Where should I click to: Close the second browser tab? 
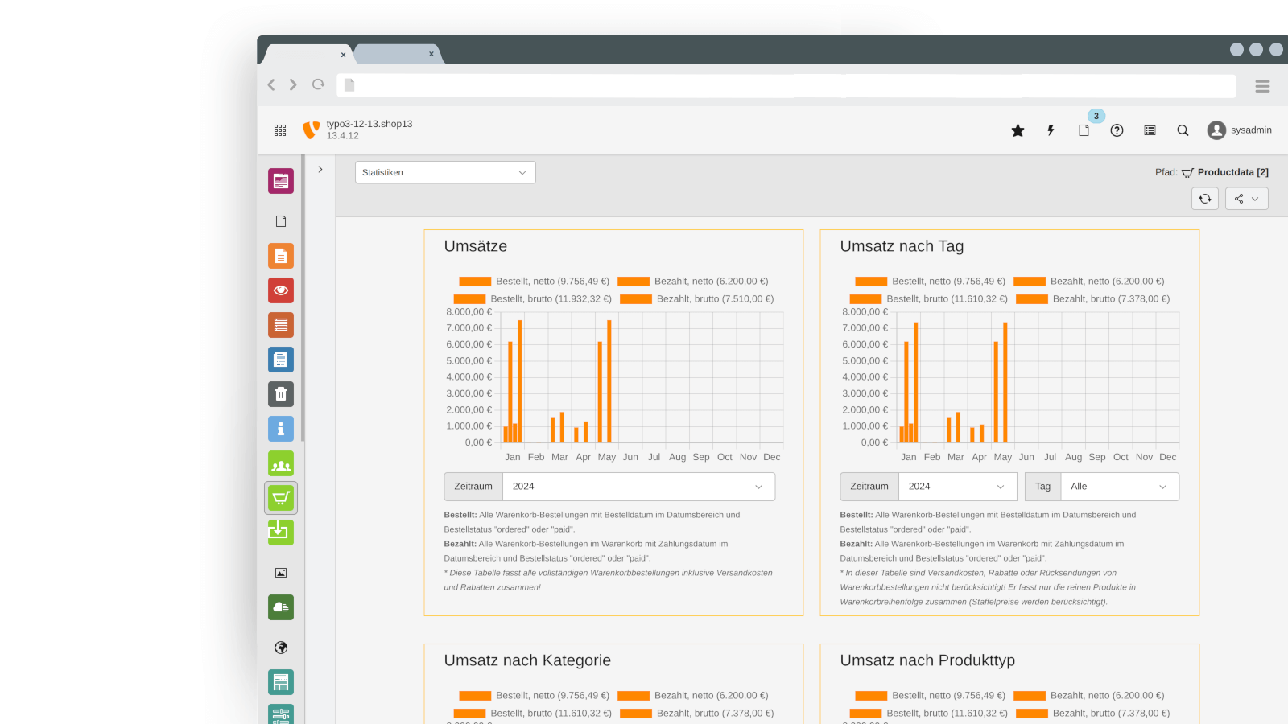tap(431, 54)
